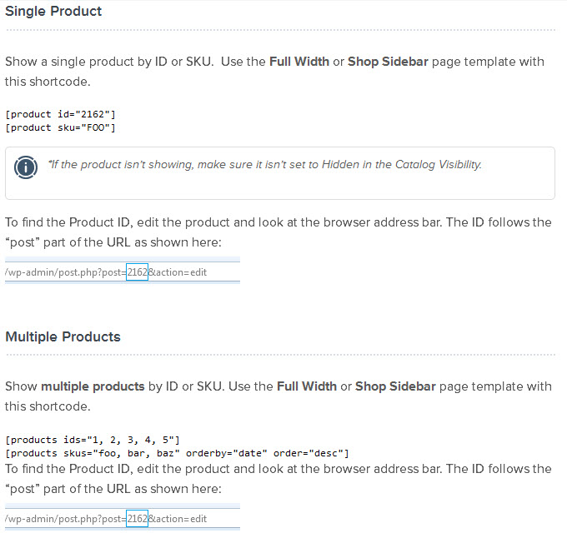Viewport: 567px width, 533px height.
Task: Click the italic note about Catalog Visibility
Action: pos(265,164)
